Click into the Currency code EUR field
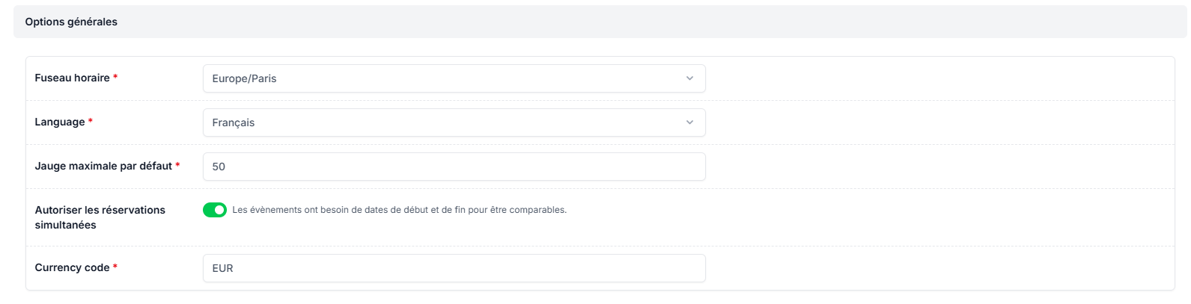 click(x=454, y=268)
